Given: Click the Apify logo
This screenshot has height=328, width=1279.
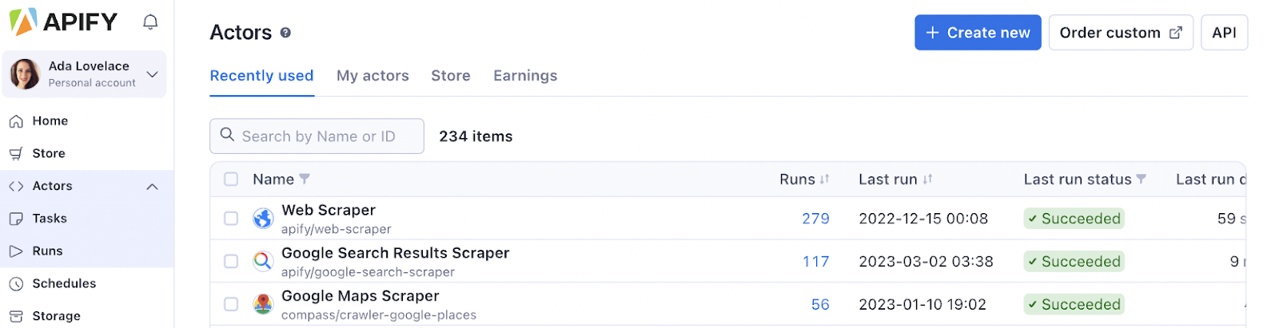Looking at the screenshot, I should 63,22.
